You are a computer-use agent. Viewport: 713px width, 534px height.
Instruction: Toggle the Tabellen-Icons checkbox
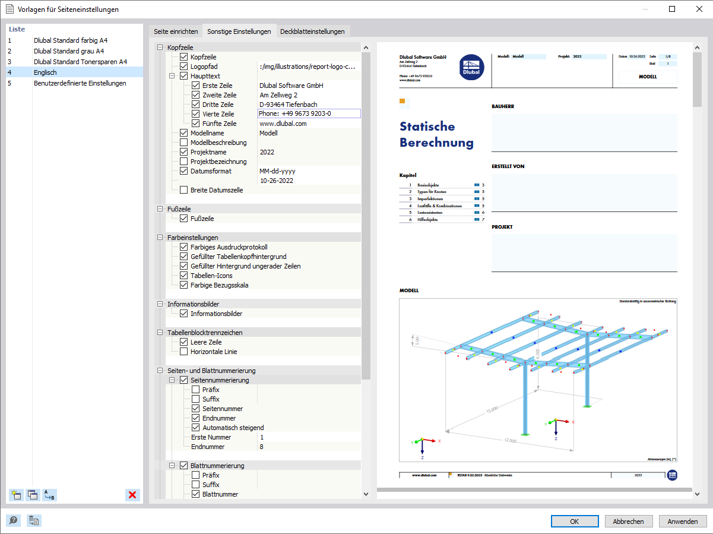[184, 276]
